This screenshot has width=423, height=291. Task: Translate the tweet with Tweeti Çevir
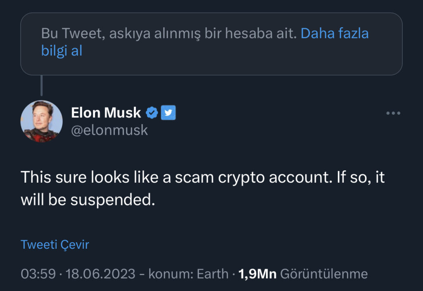tap(55, 244)
